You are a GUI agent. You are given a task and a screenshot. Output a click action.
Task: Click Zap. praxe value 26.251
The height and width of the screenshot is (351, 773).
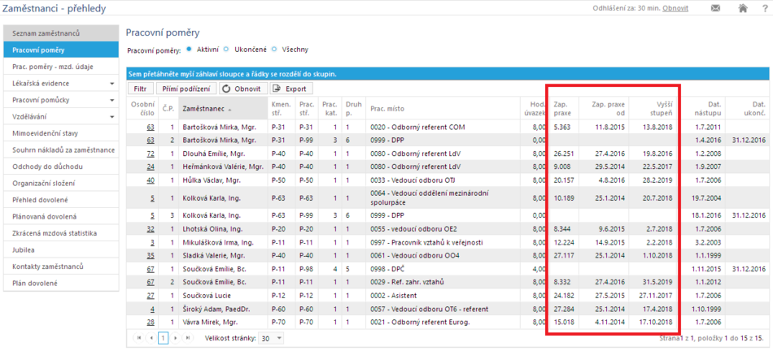coord(562,154)
